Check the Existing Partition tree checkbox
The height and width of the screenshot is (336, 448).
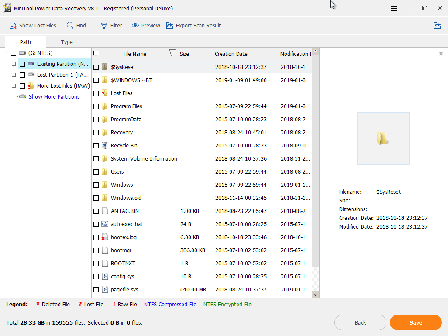coord(22,64)
